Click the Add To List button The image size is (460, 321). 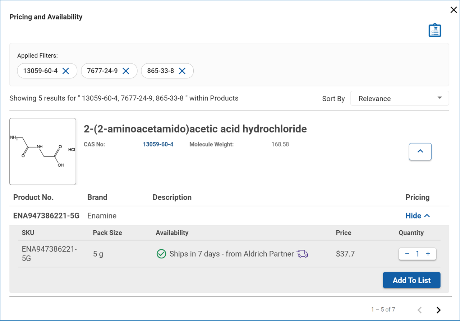pos(411,280)
